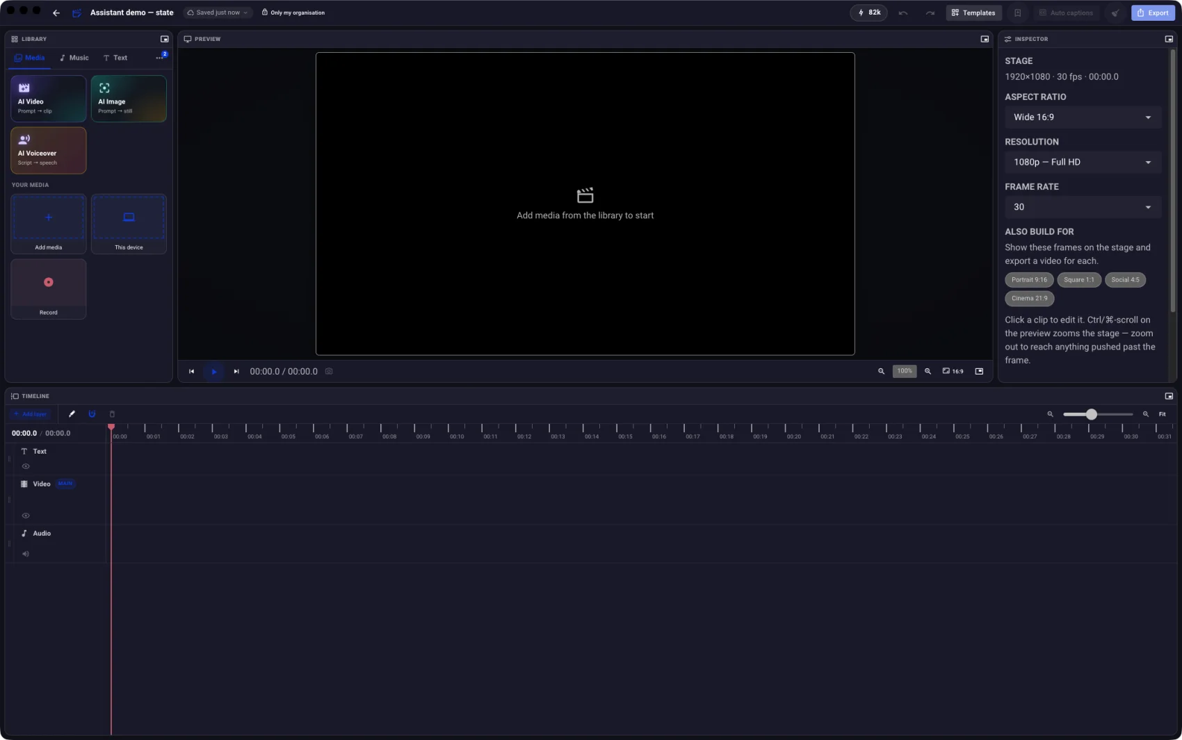Zoom out the timeline with the magnifier
Image resolution: width=1182 pixels, height=740 pixels.
pyautogui.click(x=1050, y=414)
